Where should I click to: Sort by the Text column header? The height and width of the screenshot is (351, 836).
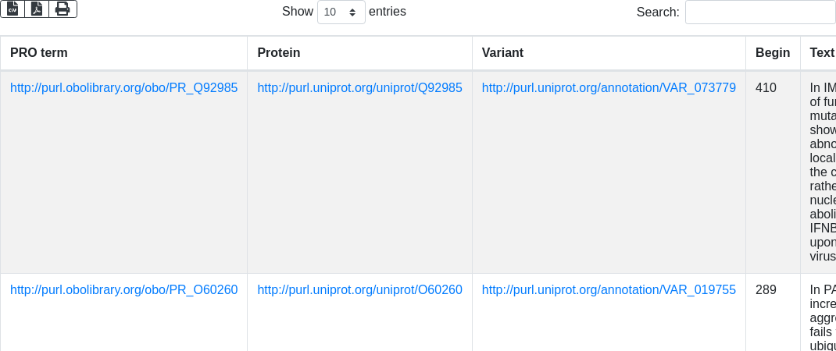coord(821,53)
